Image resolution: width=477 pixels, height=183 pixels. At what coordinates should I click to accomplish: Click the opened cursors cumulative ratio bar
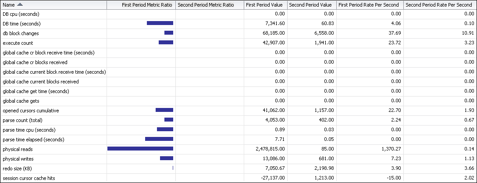click(x=164, y=110)
